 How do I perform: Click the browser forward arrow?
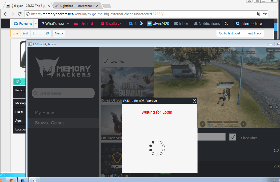[13, 14]
